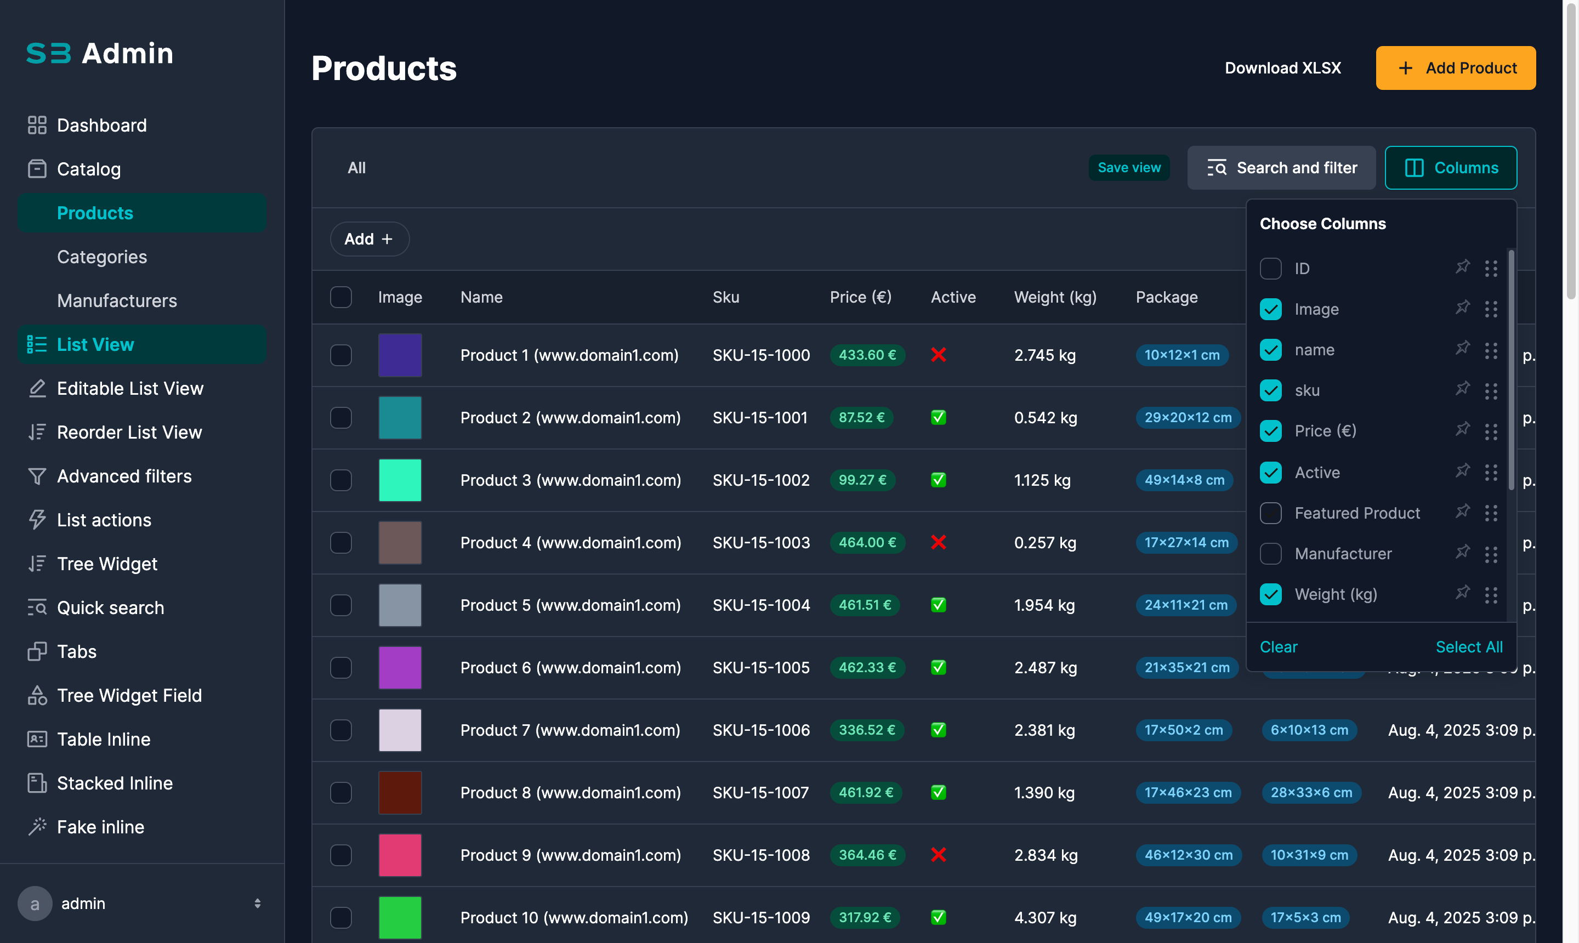This screenshot has height=943, width=1579.
Task: Click the Advanced filters funnel icon
Action: click(37, 476)
